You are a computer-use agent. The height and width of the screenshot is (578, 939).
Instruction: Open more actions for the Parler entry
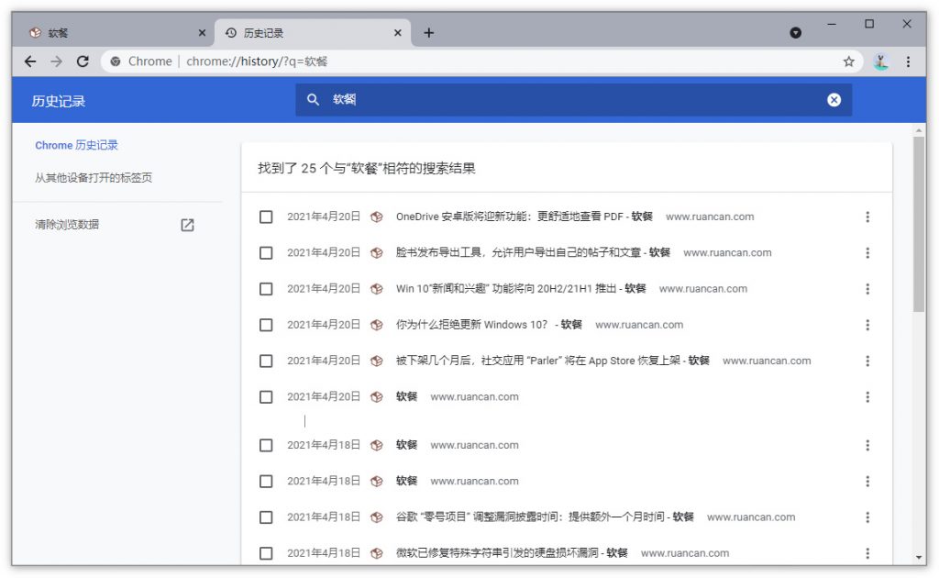coord(867,361)
